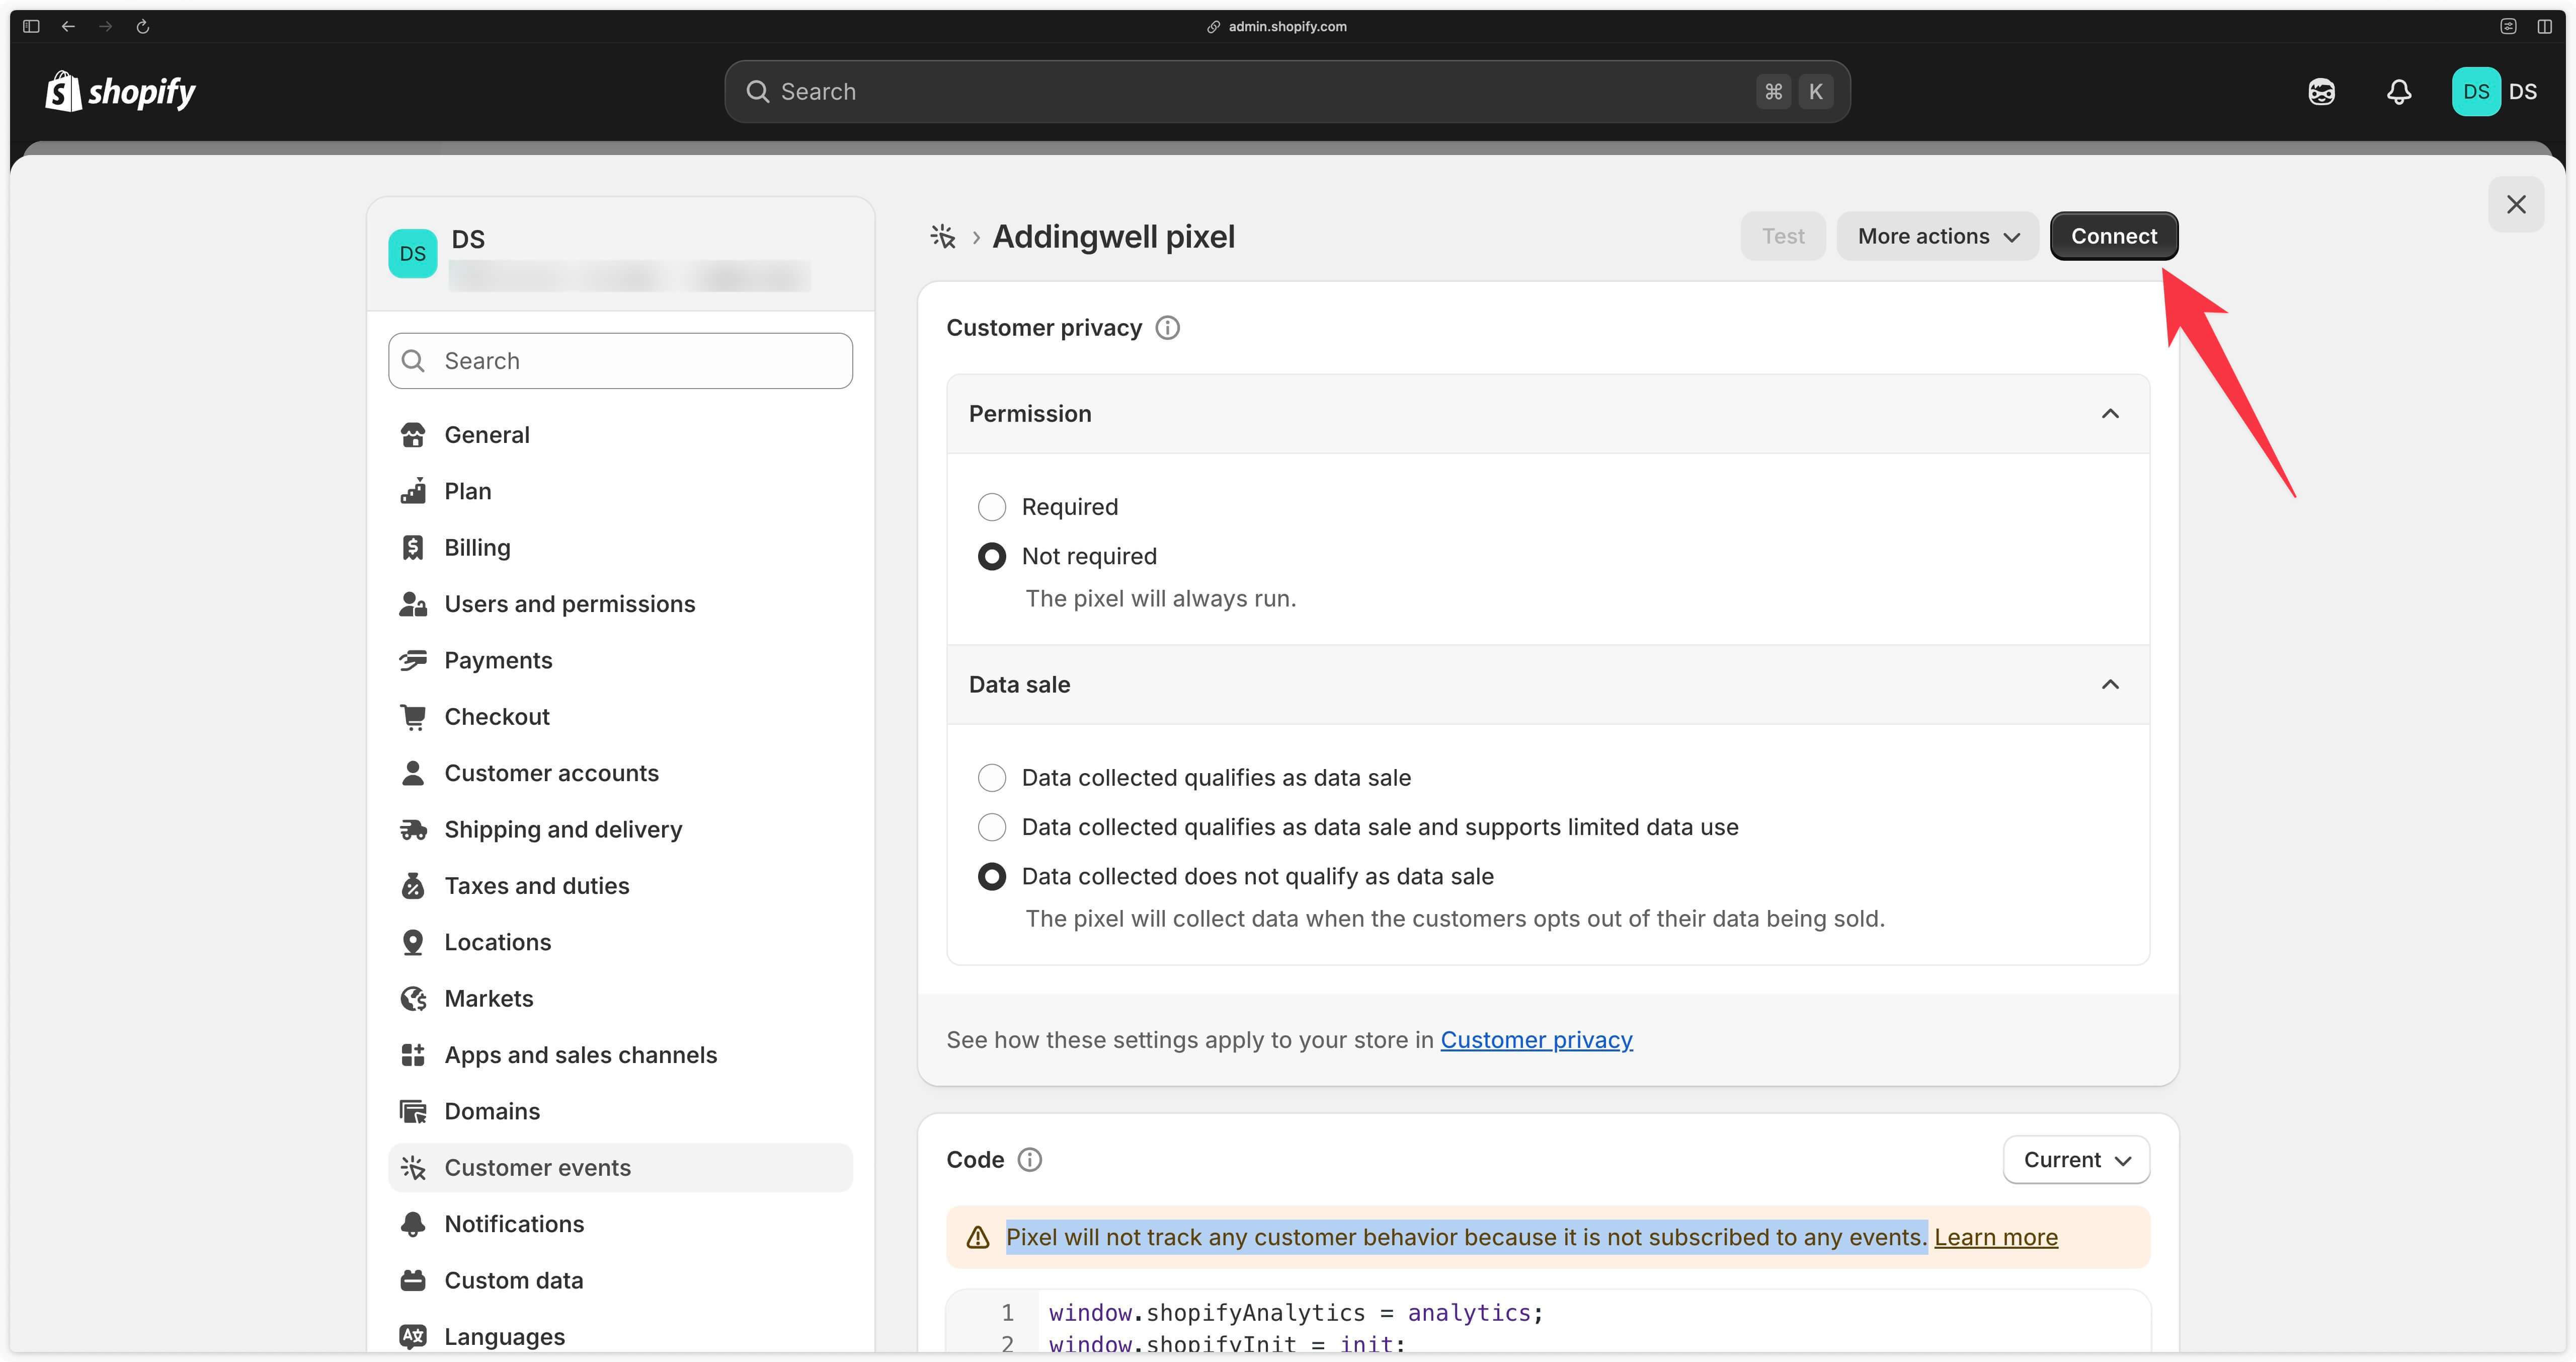
Task: Collapse the Data sale section
Action: [x=2110, y=685]
